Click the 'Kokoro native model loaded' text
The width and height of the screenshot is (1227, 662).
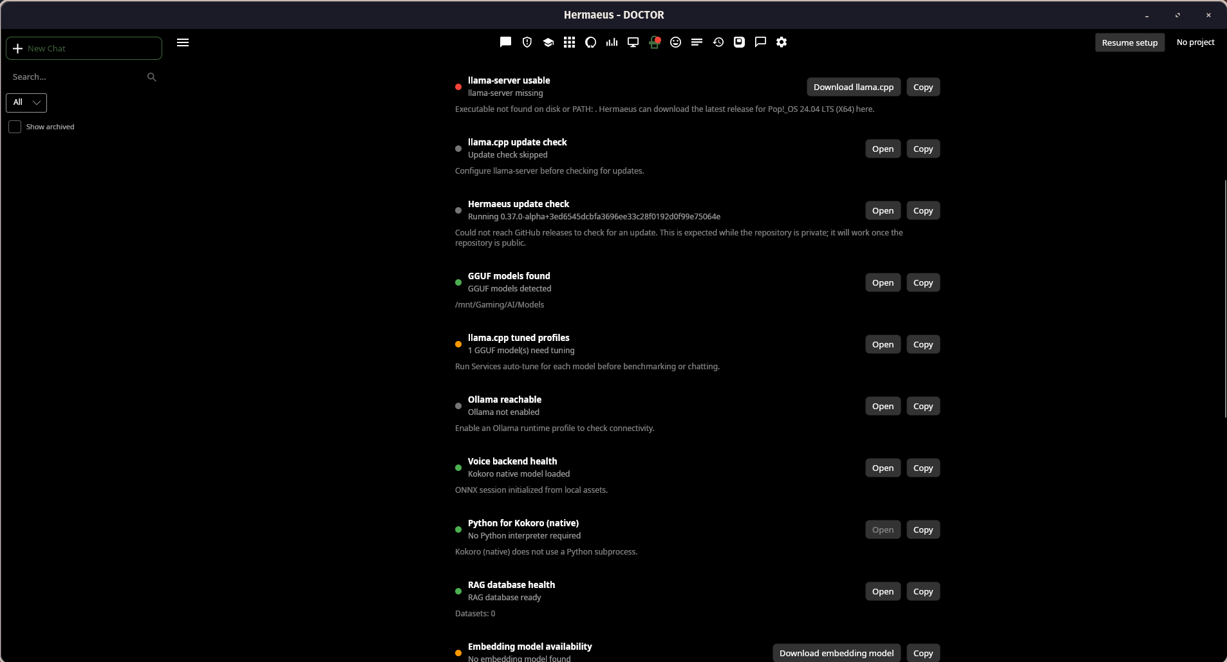518,474
